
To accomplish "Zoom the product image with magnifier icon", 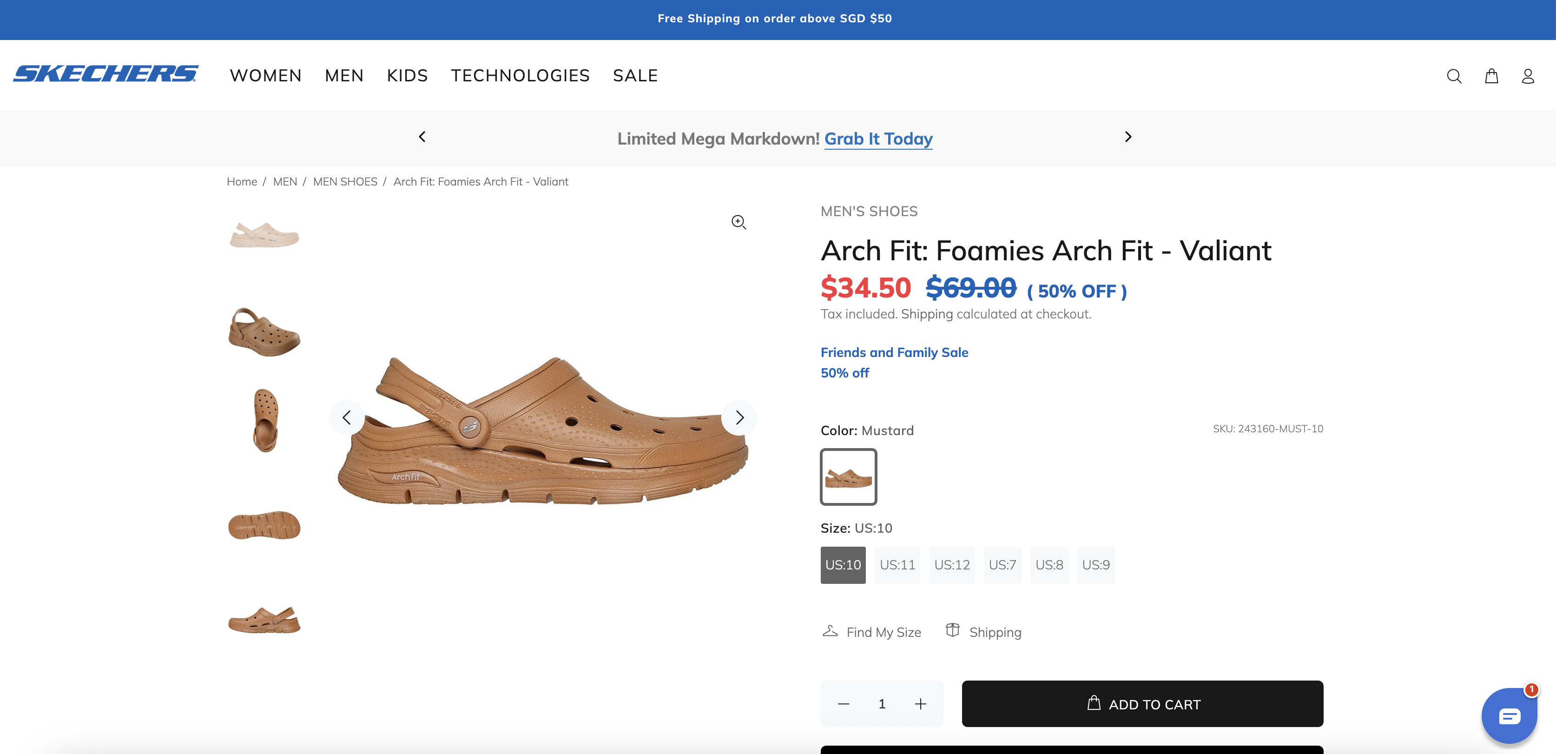I will coord(738,222).
